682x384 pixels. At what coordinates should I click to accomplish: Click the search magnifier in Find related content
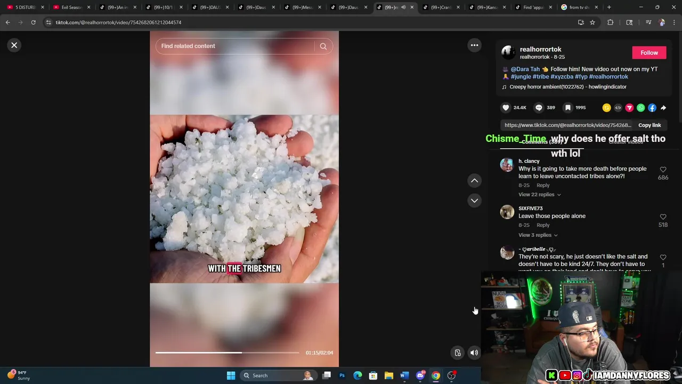(x=323, y=46)
